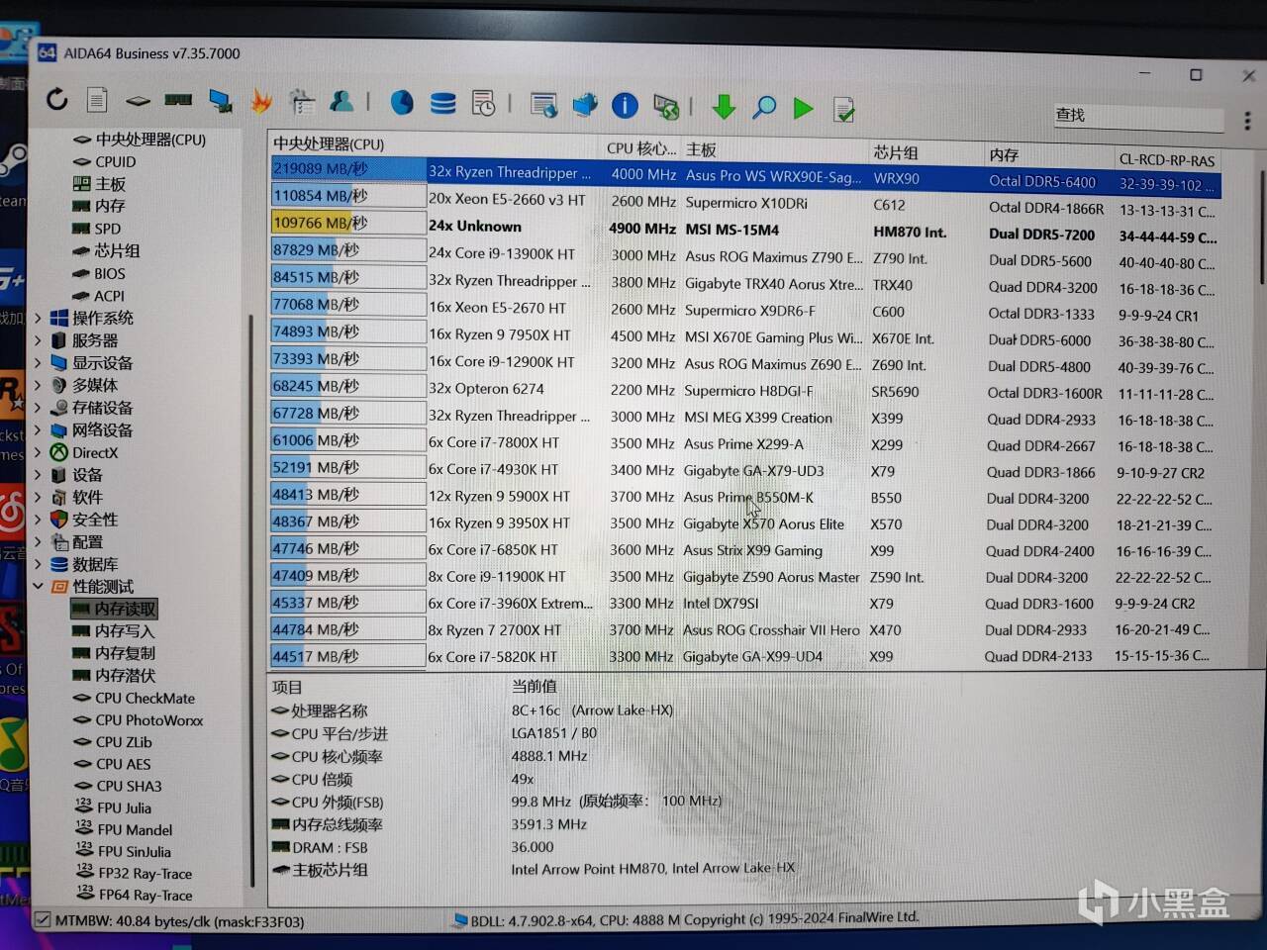Click the blue monitor network toolbar icon
Screen dimensions: 1267x950
tap(220, 100)
